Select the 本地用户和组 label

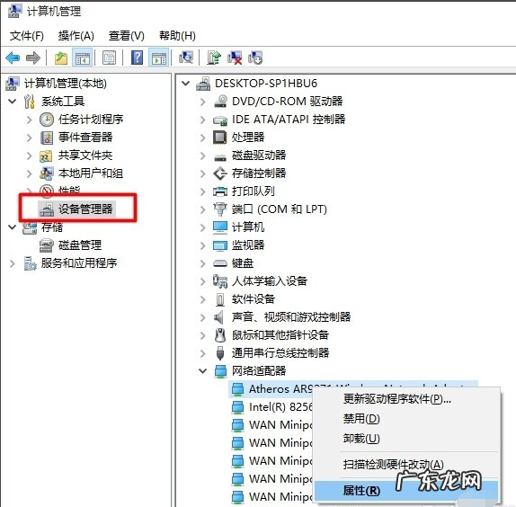(91, 173)
